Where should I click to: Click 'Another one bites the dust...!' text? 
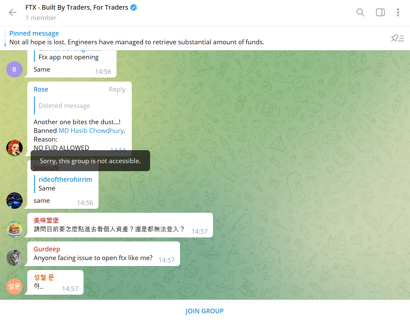[x=77, y=122]
